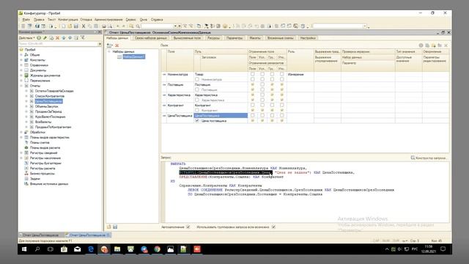Viewport: 469px width, 264px height.
Task: Toggle Использовать группировки запроса checkbox
Action: [273, 227]
